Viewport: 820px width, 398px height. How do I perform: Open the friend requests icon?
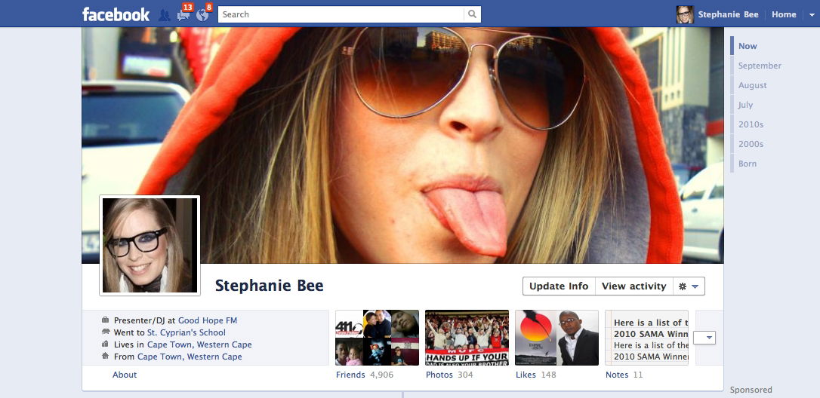pyautogui.click(x=165, y=15)
